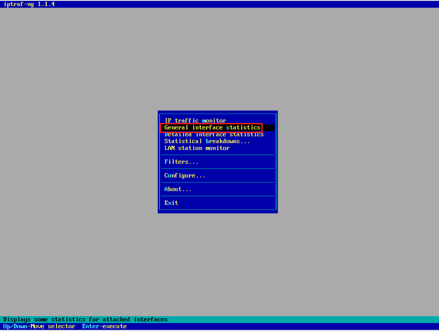
Task: Click blank blue area right of Exit
Action: point(227,203)
